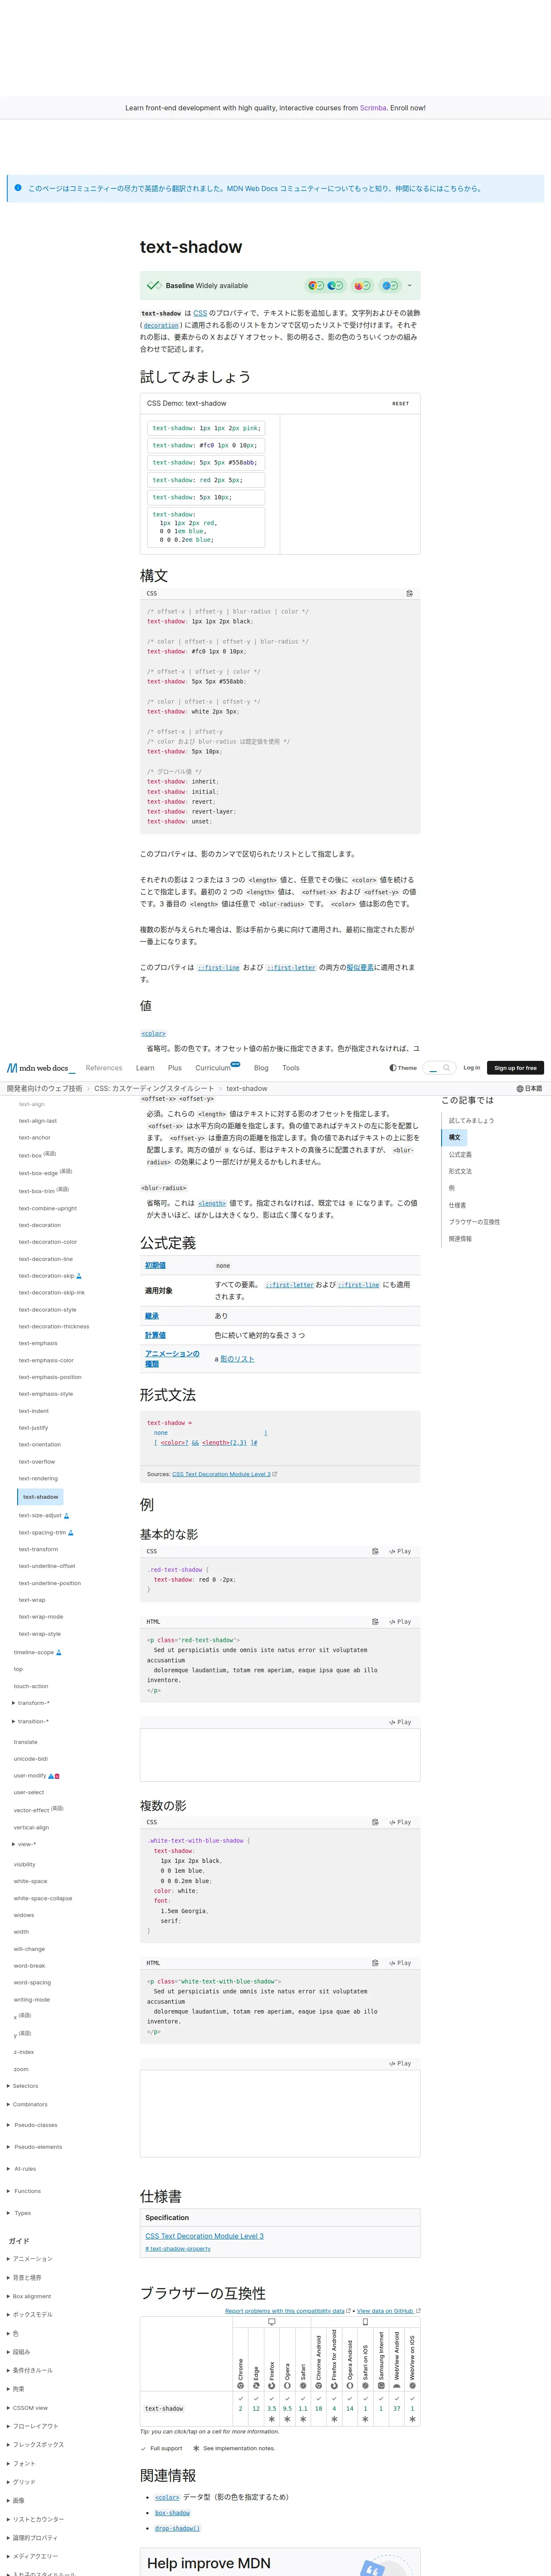Click the Baseline checkmark icon
The height and width of the screenshot is (2576, 551).
pyautogui.click(x=153, y=285)
